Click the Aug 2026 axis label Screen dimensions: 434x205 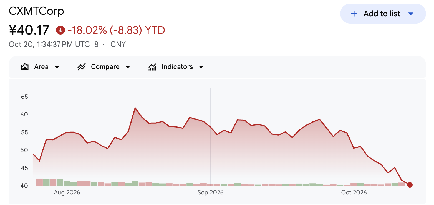(x=67, y=192)
